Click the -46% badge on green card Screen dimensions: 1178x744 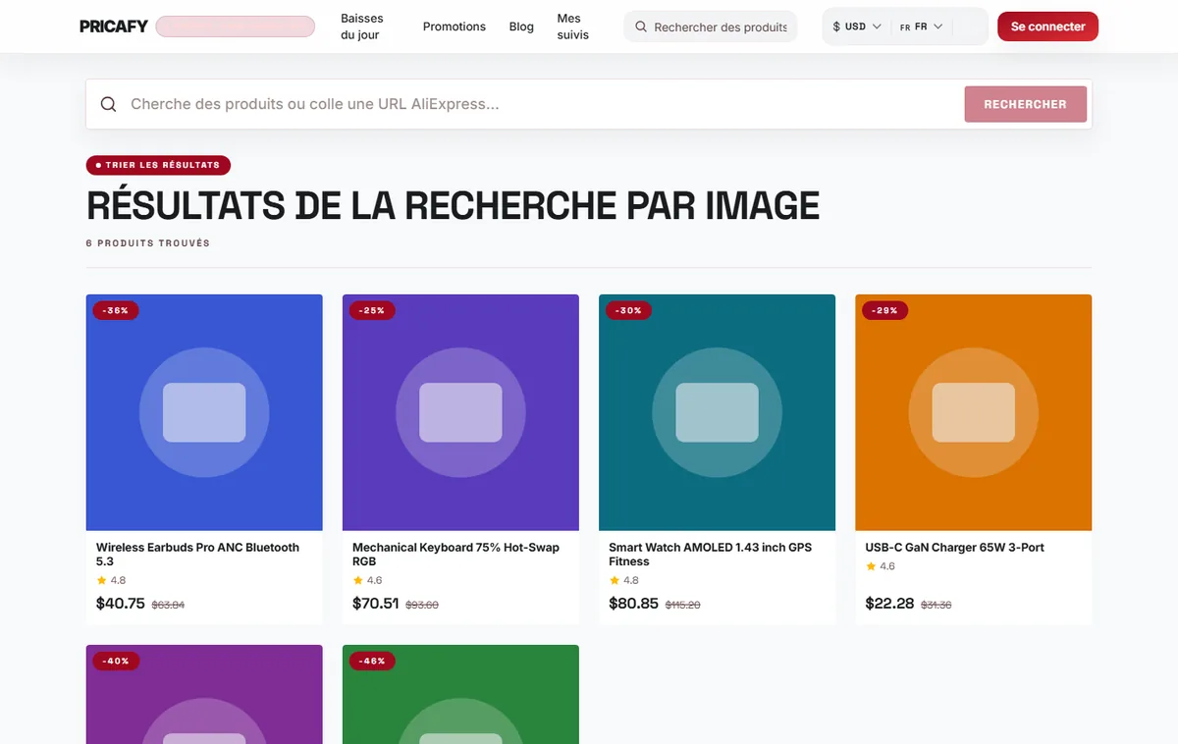372,661
